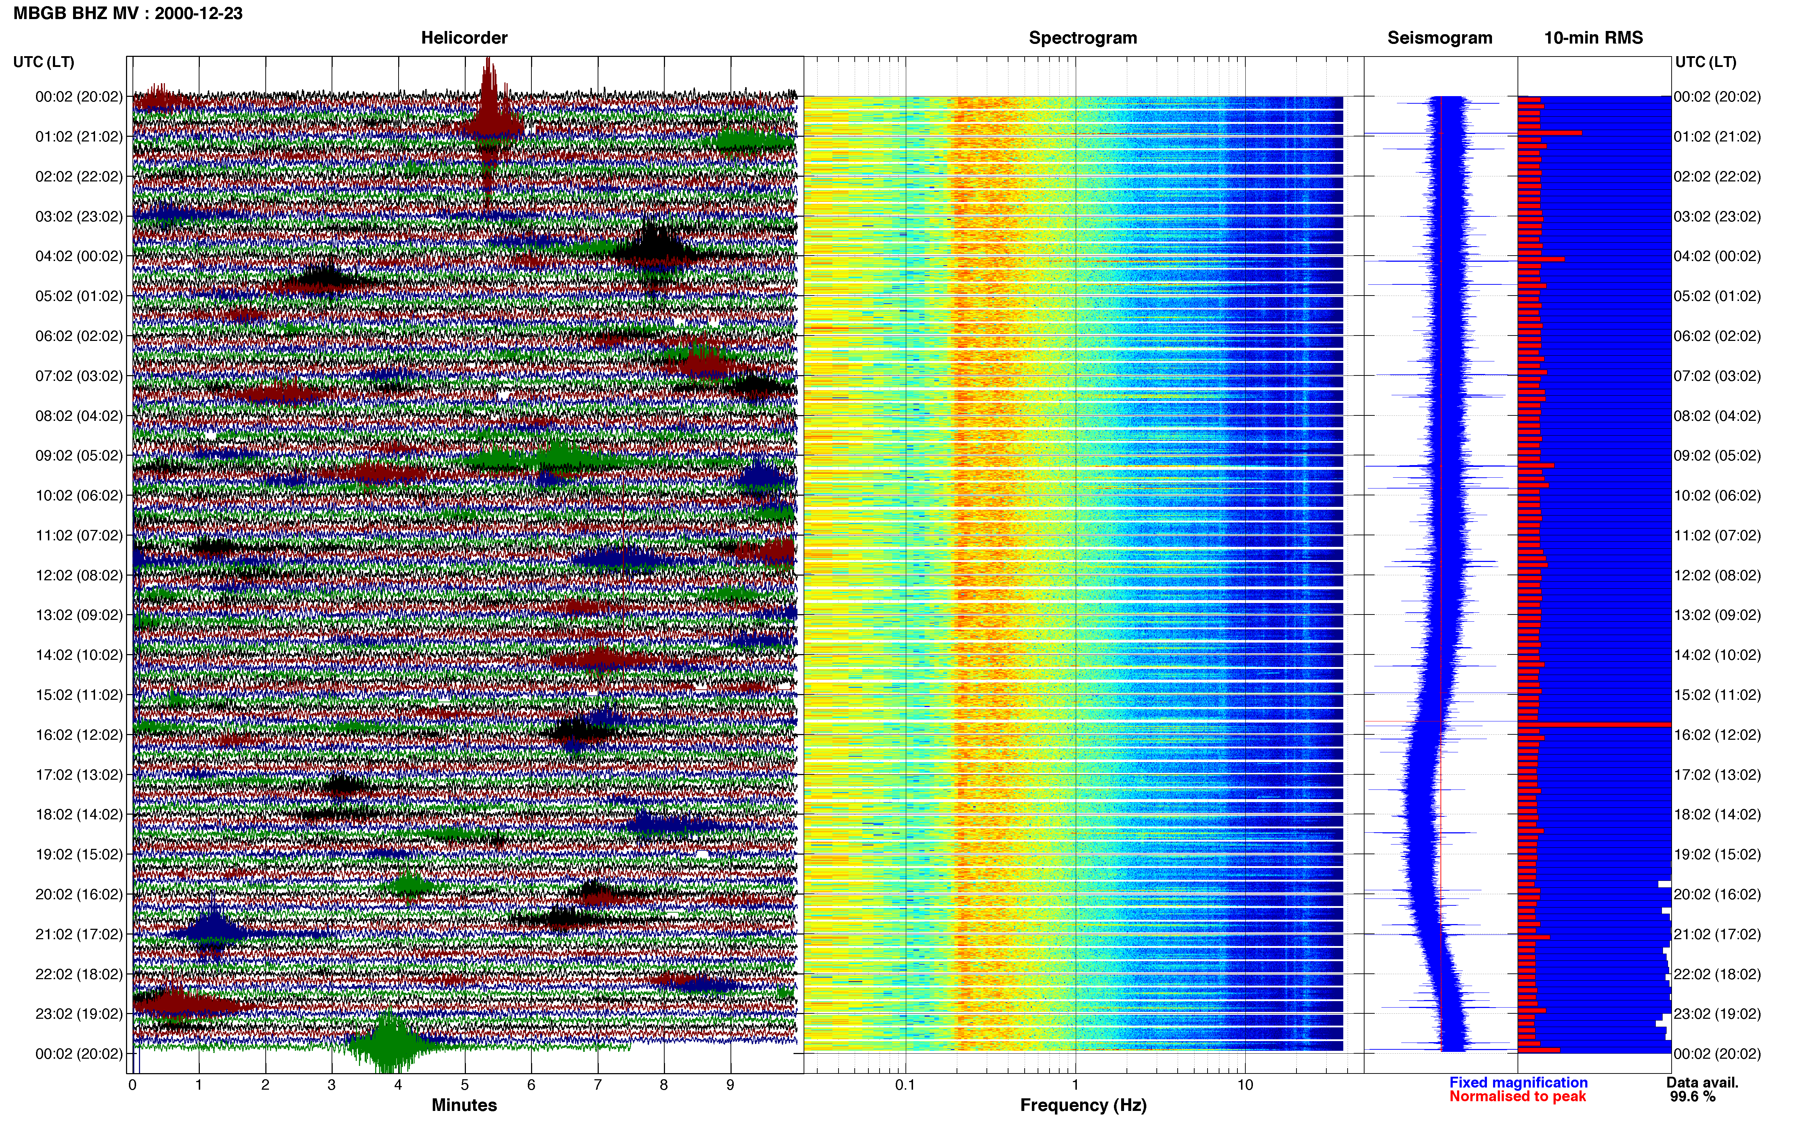Click left time label '01:02 (21:02)'
1807x1130 pixels.
[x=78, y=137]
